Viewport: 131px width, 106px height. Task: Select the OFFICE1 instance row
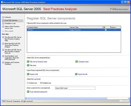tap(74, 30)
